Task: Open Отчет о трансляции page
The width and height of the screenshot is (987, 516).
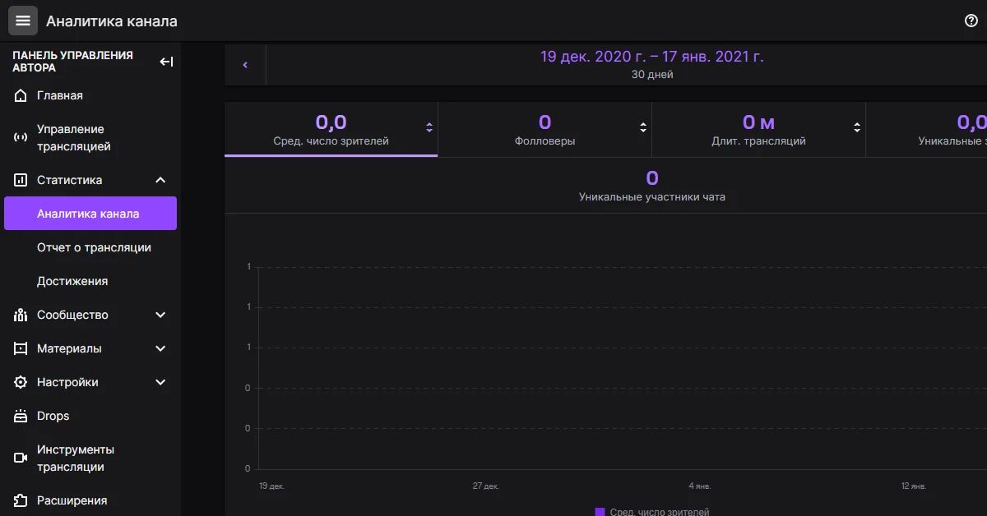Action: [x=94, y=247]
